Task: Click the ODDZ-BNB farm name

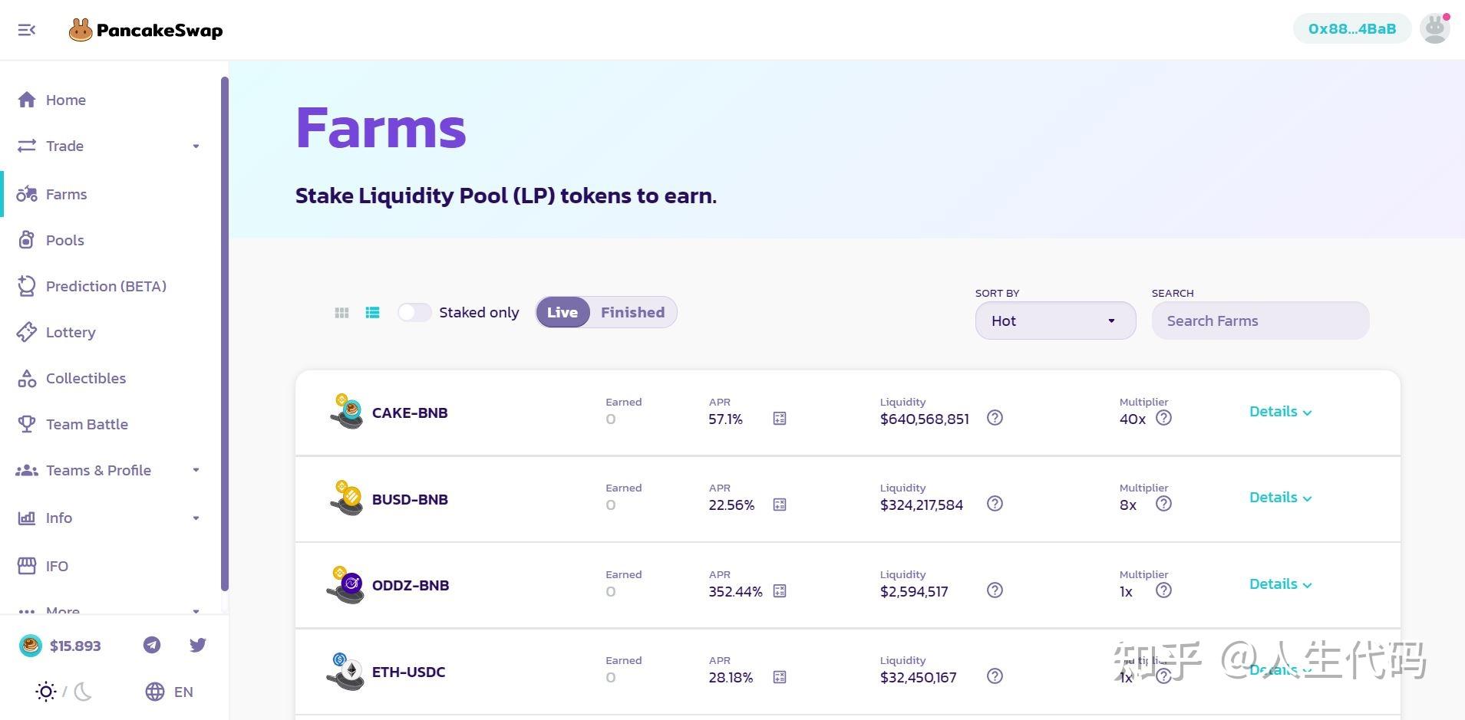Action: click(x=411, y=585)
